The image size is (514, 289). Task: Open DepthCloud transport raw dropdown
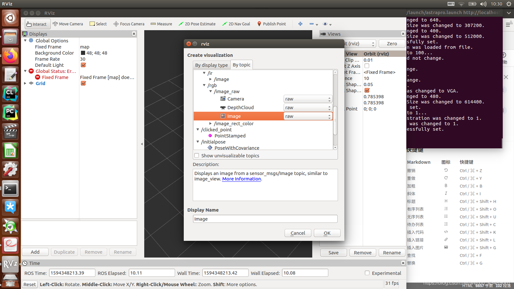(x=308, y=108)
